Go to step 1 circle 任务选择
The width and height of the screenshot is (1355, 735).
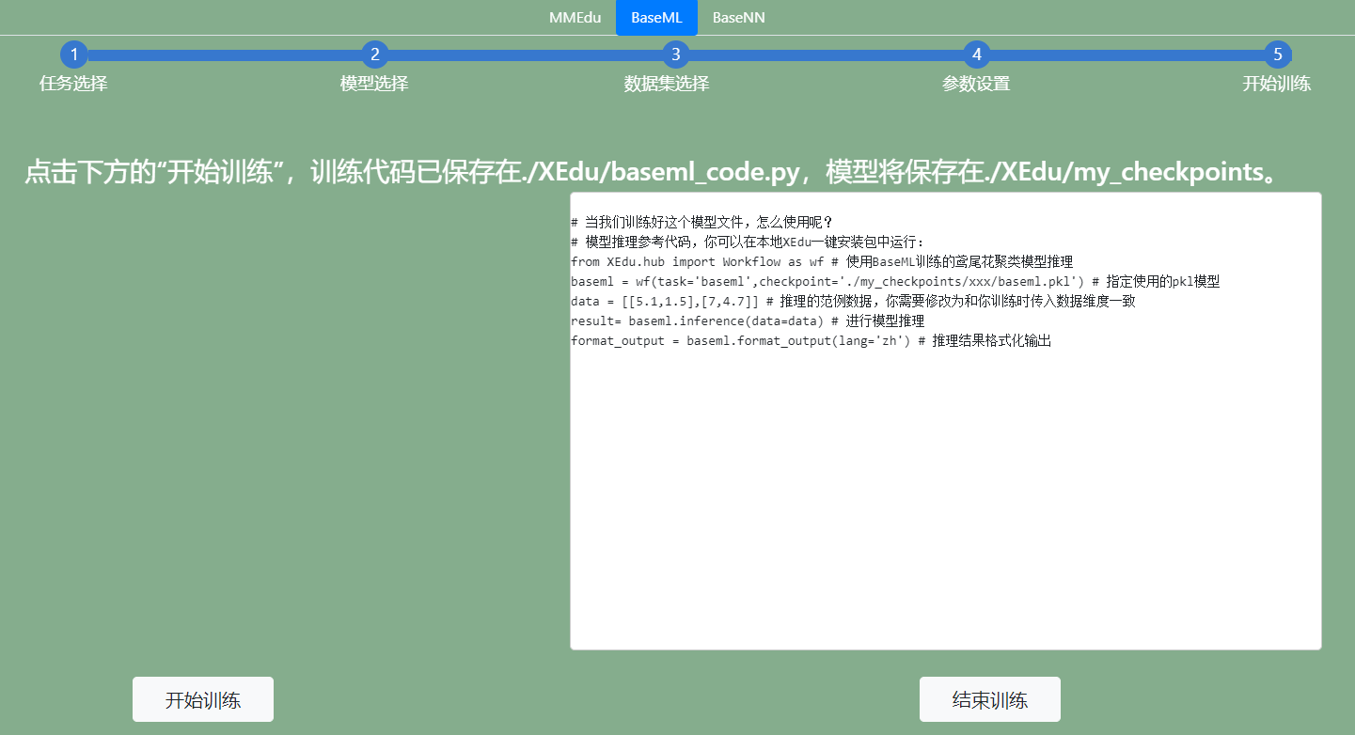coord(73,55)
